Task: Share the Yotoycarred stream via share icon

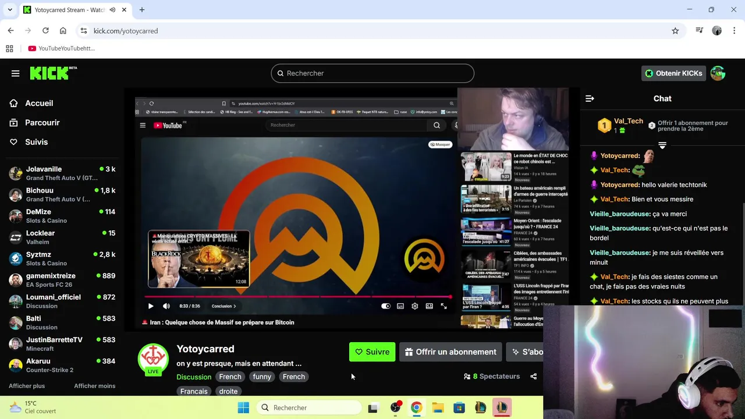Action: [533, 377]
